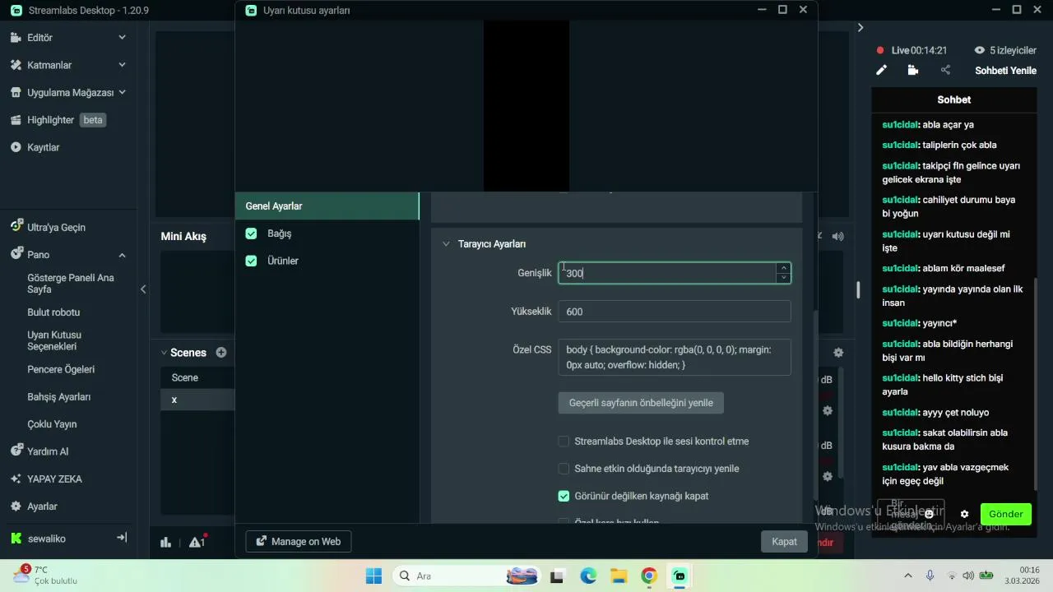Increase Genişlik value with up arrow
The height and width of the screenshot is (592, 1053).
tap(784, 268)
